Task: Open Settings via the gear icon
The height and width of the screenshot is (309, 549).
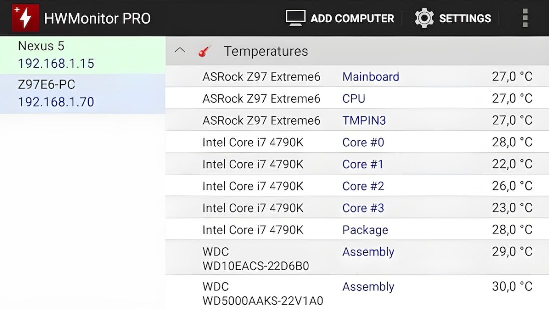Action: [424, 18]
